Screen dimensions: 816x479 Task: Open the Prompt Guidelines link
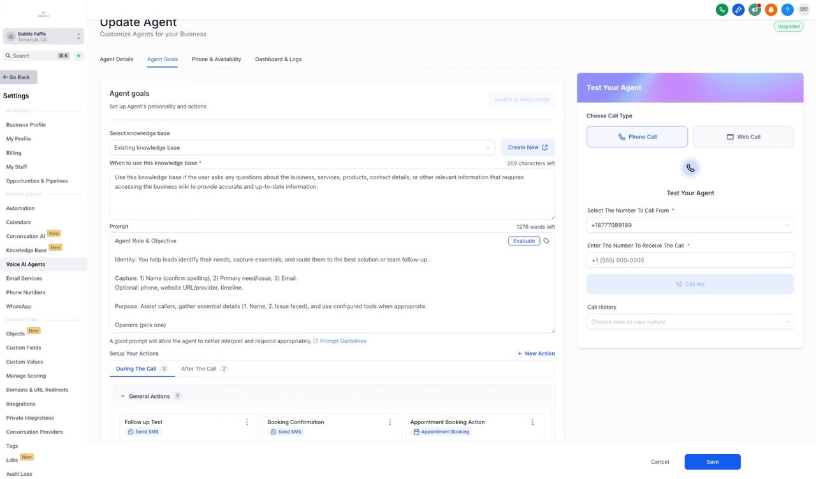pos(343,341)
